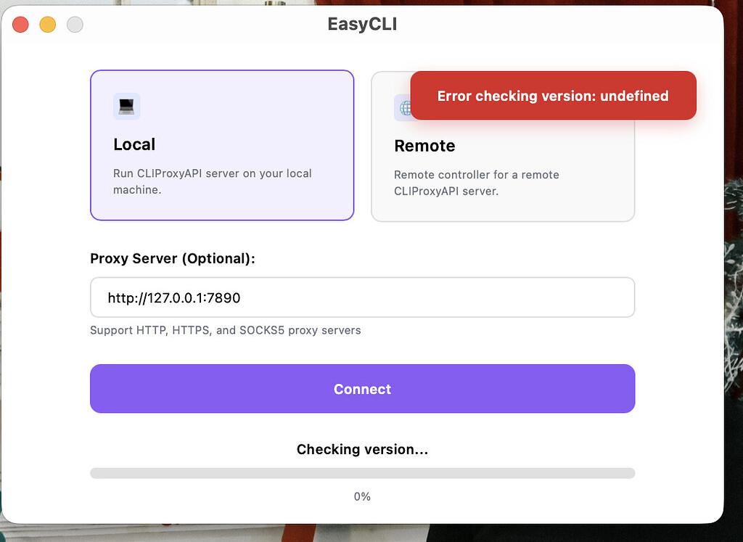Close the EasyCLI window with red button
The image size is (743, 542).
pos(20,24)
